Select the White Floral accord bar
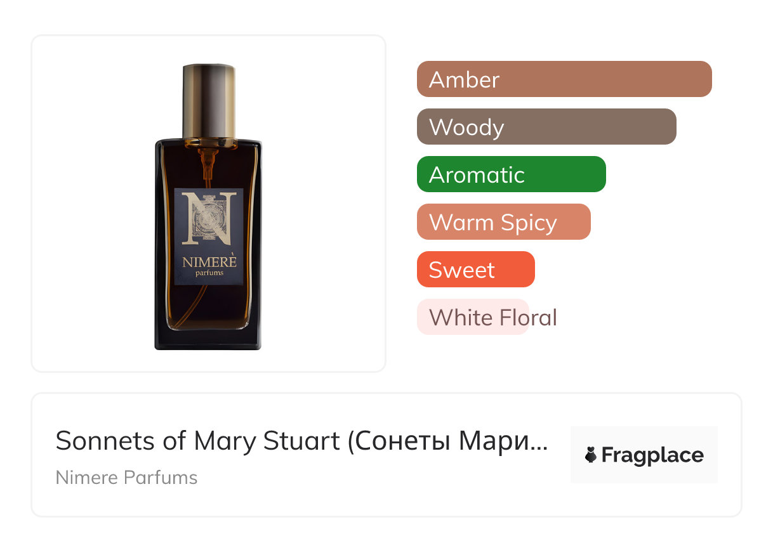The image size is (773, 548). [x=473, y=317]
